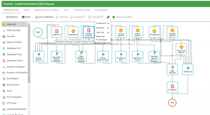210x115 pixels.
Task: Click the Refresh button
Action: [x=12, y=17]
